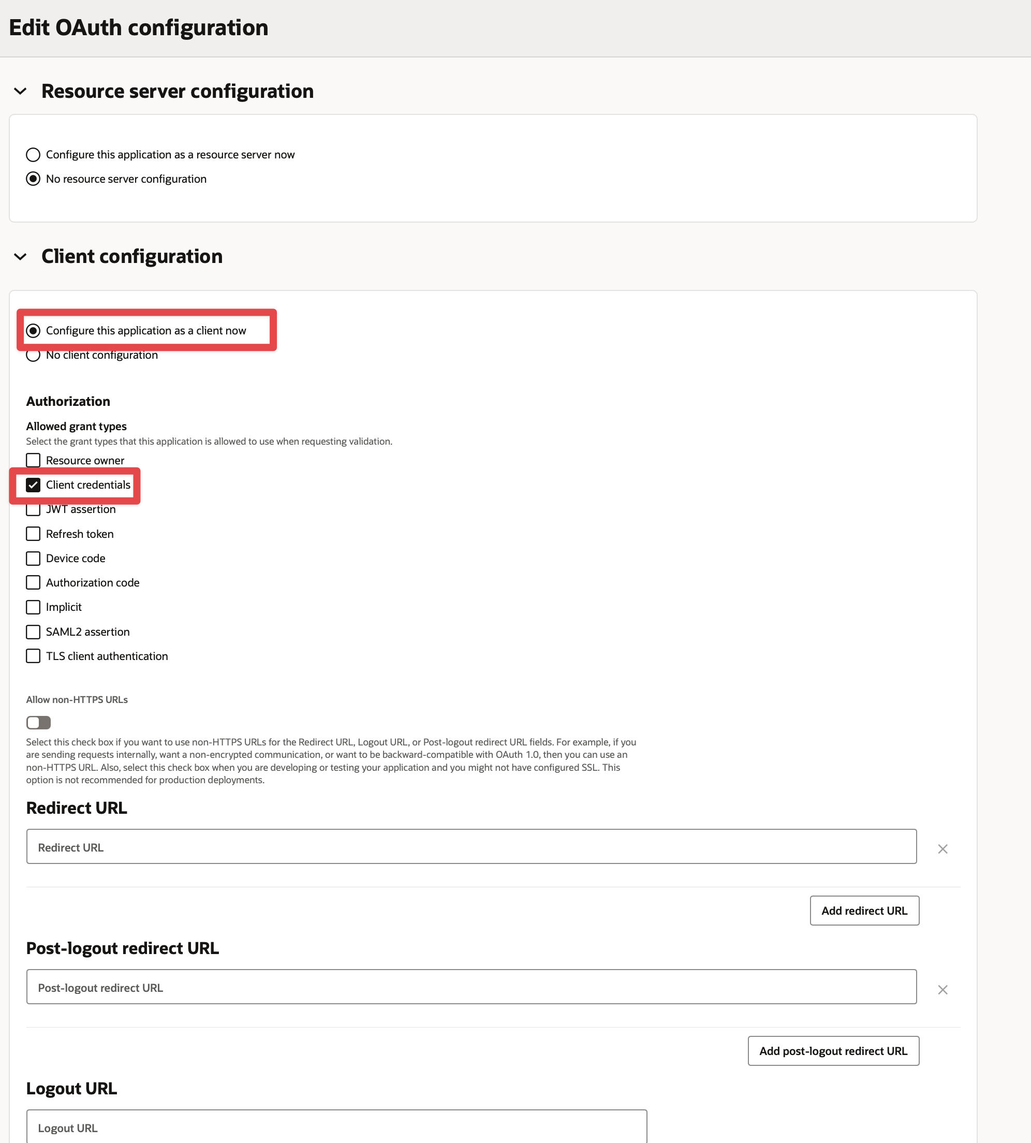Image resolution: width=1031 pixels, height=1143 pixels.
Task: Check the Device code checkbox
Action: tap(34, 558)
